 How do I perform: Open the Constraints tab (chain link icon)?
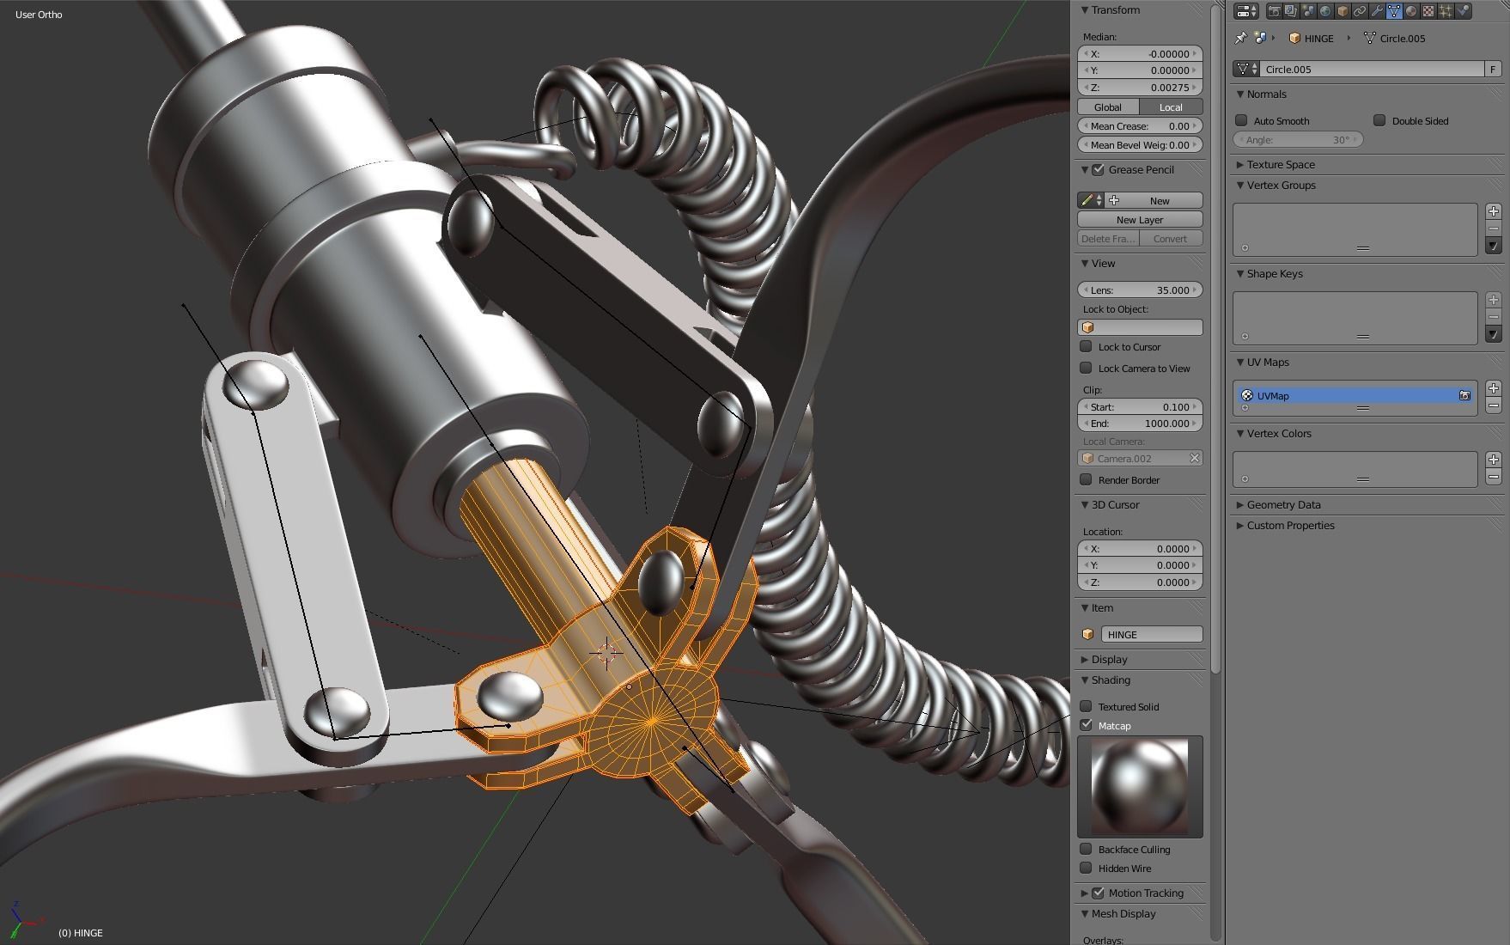(x=1360, y=11)
